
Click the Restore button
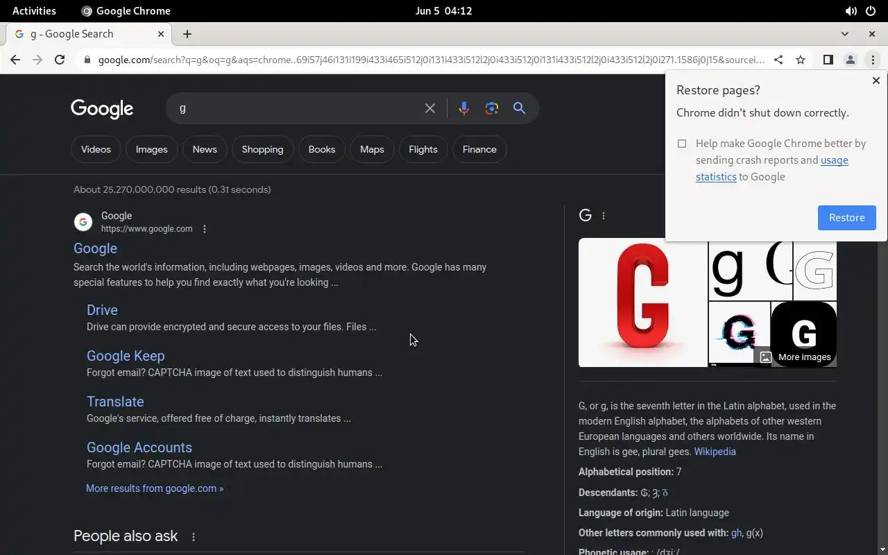coord(847,218)
